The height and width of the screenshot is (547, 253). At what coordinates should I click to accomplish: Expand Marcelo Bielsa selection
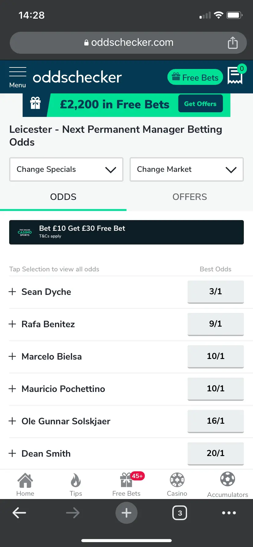(12, 357)
